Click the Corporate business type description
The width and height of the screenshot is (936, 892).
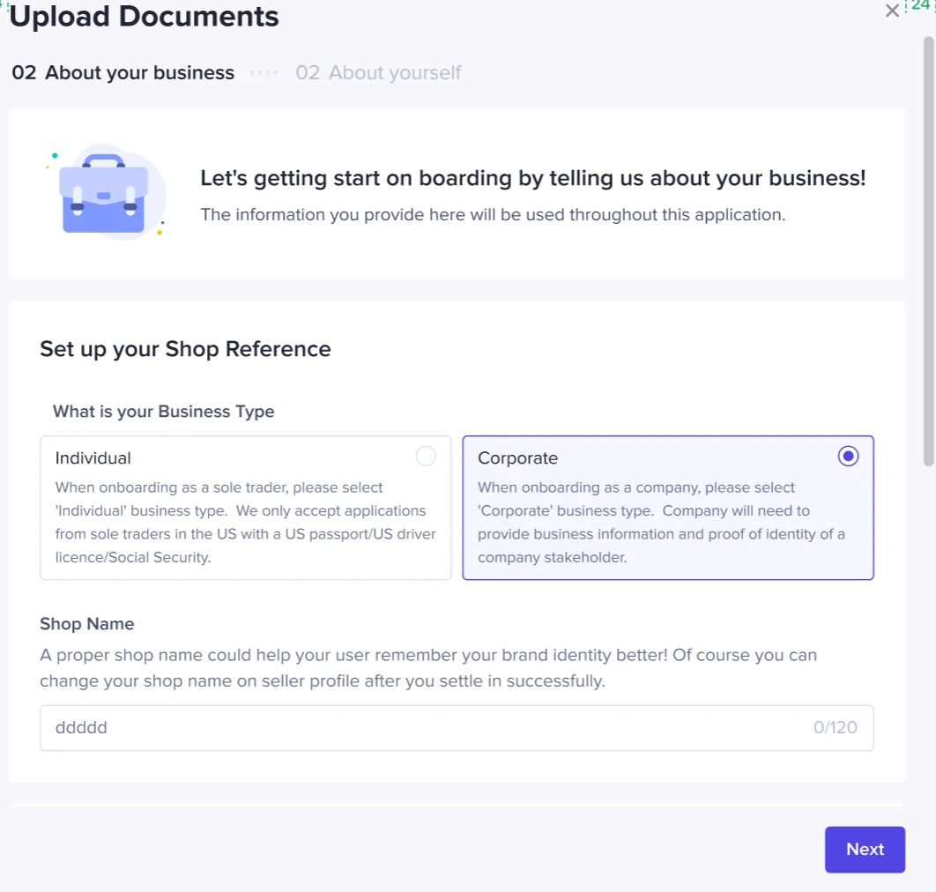coord(661,522)
